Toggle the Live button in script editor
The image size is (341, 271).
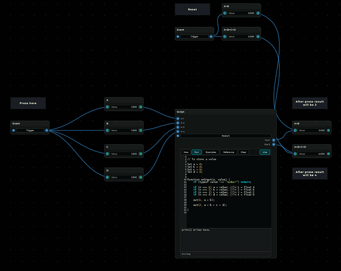(x=265, y=152)
